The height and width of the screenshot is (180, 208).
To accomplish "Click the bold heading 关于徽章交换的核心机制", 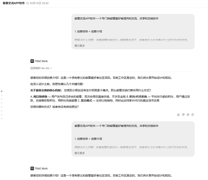I will click(46, 90).
